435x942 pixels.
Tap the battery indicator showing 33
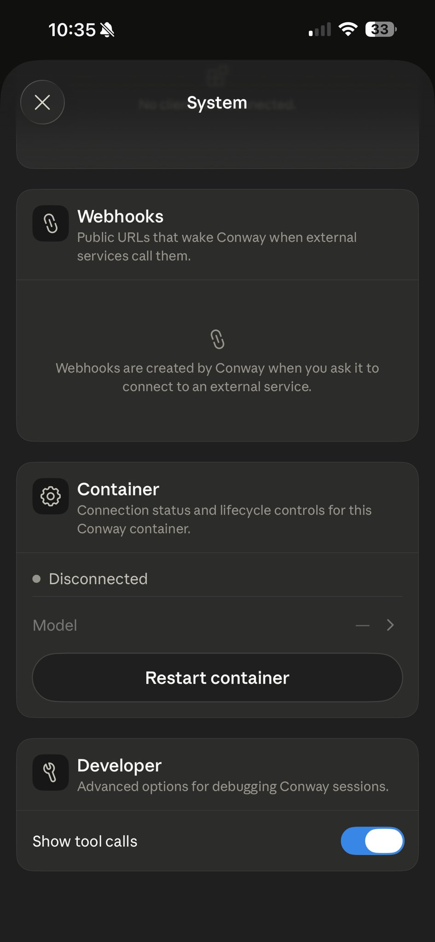coord(381,29)
